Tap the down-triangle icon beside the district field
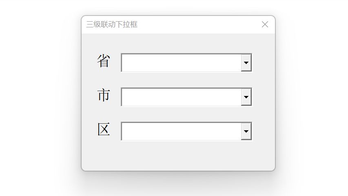Screen dimensions: 348x196 (x=246, y=131)
